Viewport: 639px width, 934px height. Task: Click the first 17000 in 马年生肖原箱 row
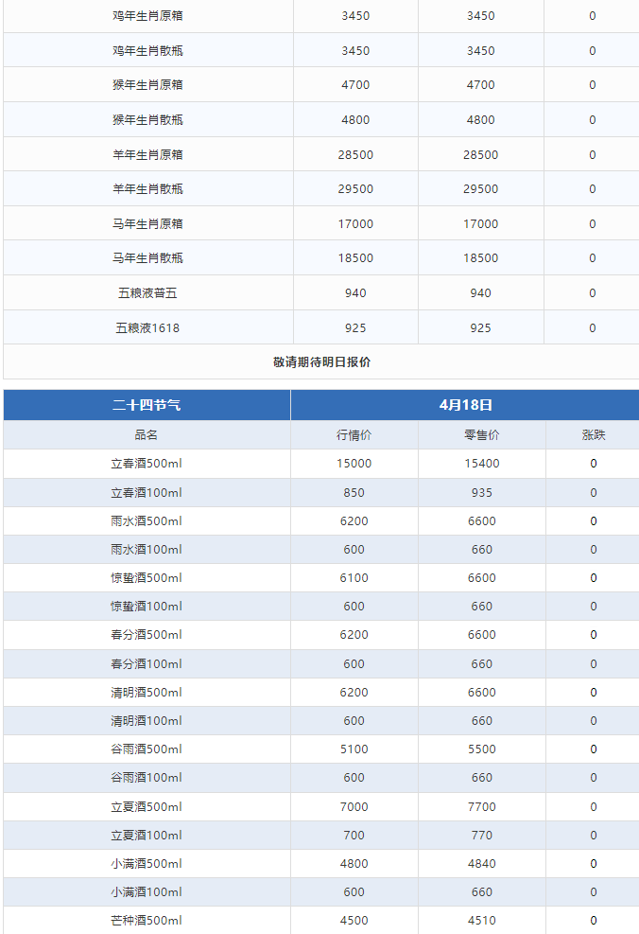coord(355,224)
